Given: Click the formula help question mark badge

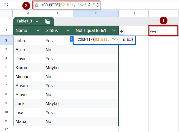Looking at the screenshot, I should [71, 39].
